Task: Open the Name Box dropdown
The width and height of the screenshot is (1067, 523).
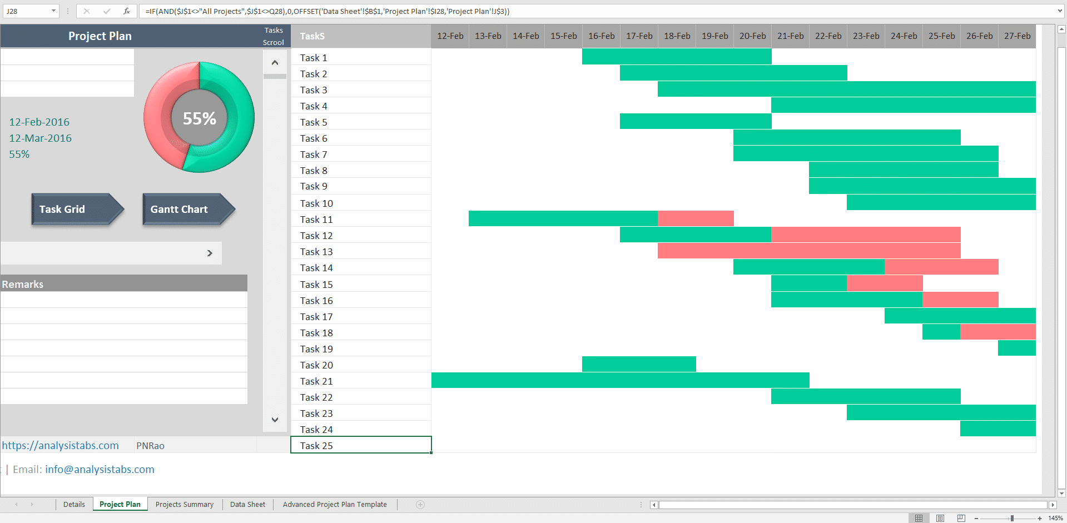Action: pyautogui.click(x=54, y=11)
